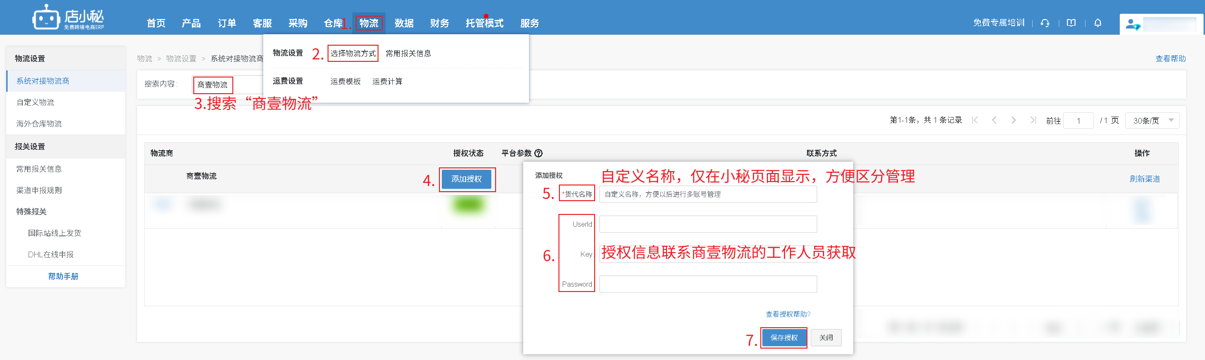Open the 30条/页 page size dropdown
This screenshot has height=360, width=1205.
1152,120
